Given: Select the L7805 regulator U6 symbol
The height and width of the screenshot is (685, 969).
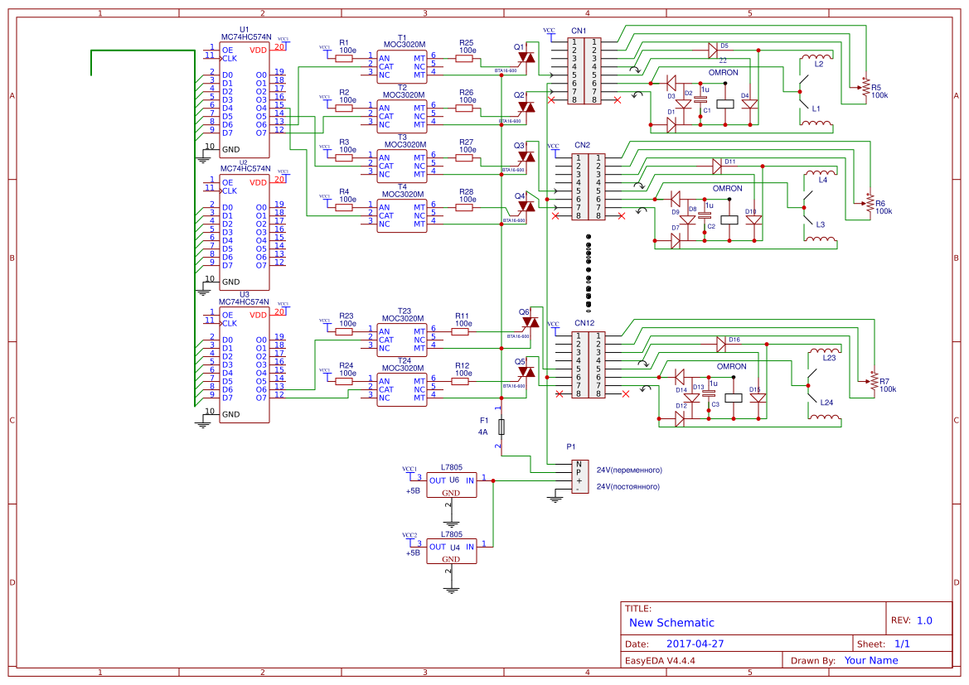Looking at the screenshot, I should pyautogui.click(x=452, y=485).
